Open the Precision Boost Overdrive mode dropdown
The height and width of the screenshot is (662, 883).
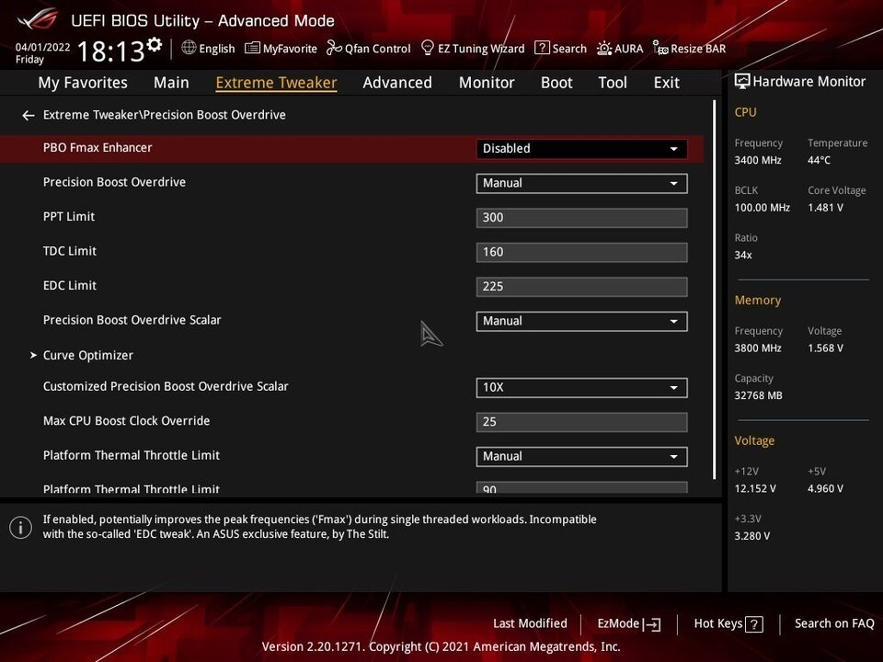pos(581,183)
